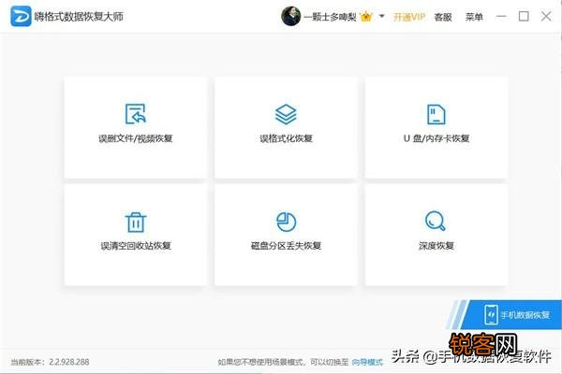
Task: Select the 误清空回收站恢复 trash bin icon
Action: pos(136,222)
